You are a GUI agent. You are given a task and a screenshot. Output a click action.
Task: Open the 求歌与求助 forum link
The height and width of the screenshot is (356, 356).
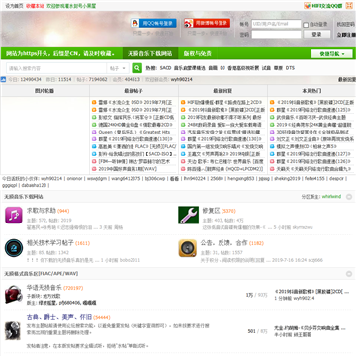click(42, 211)
